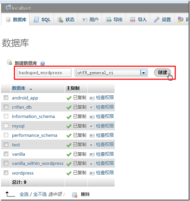Click the 创建 create button
This screenshot has width=190, height=201.
pos(163,73)
